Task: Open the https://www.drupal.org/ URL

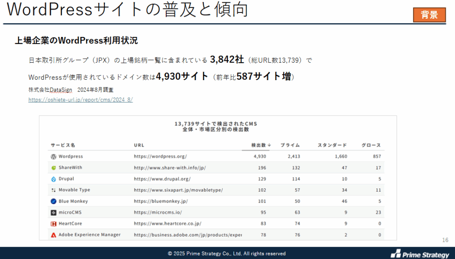Action: [x=162, y=179]
